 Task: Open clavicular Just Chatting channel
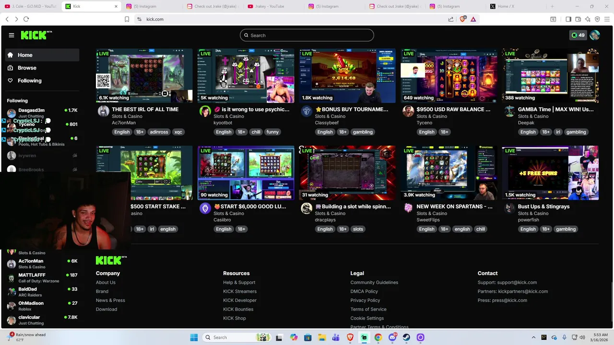coord(42,320)
